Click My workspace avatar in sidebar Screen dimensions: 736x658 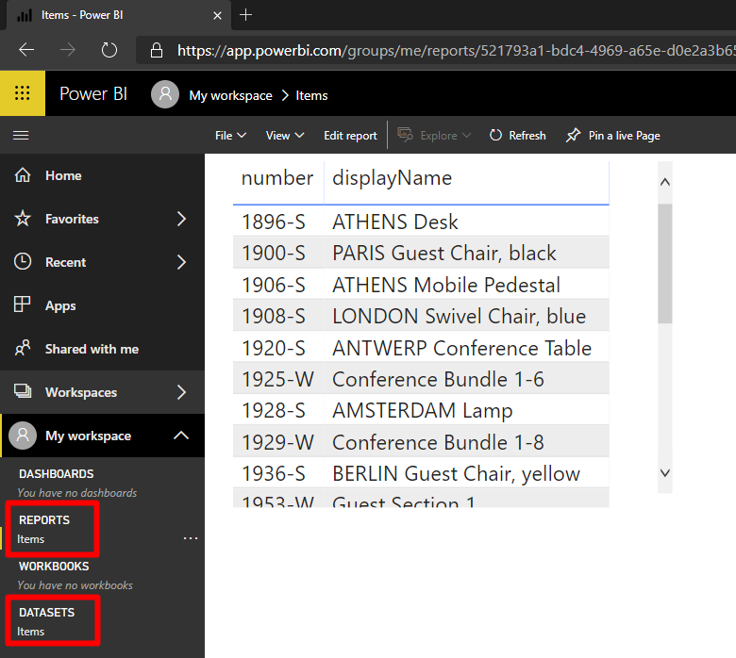click(x=23, y=436)
